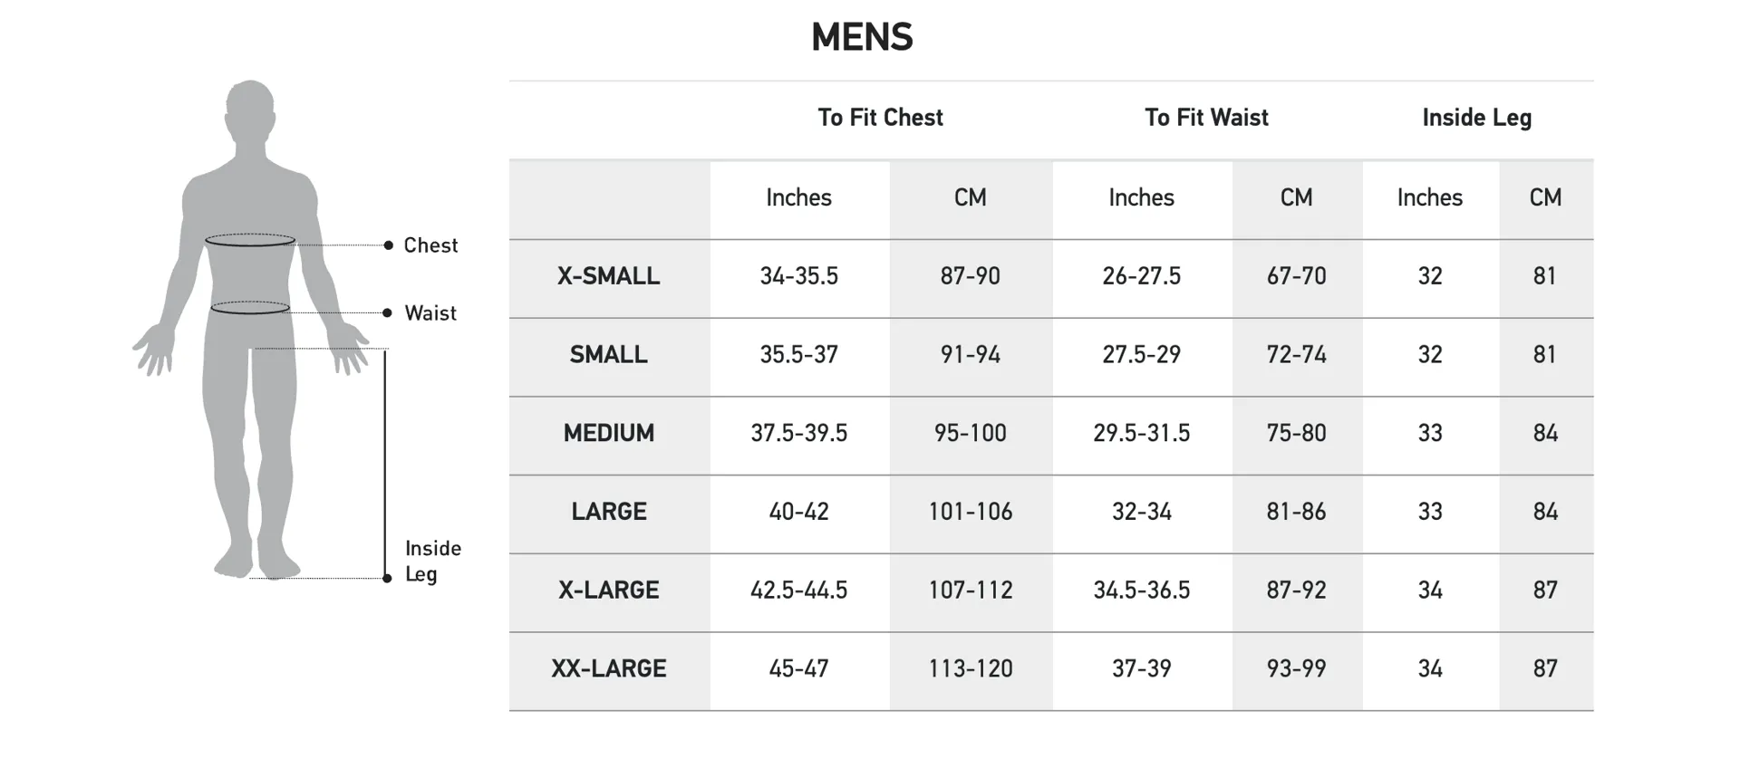The width and height of the screenshot is (1740, 768).
Task: Click the 101-106 chest CM cell
Action: 970,512
